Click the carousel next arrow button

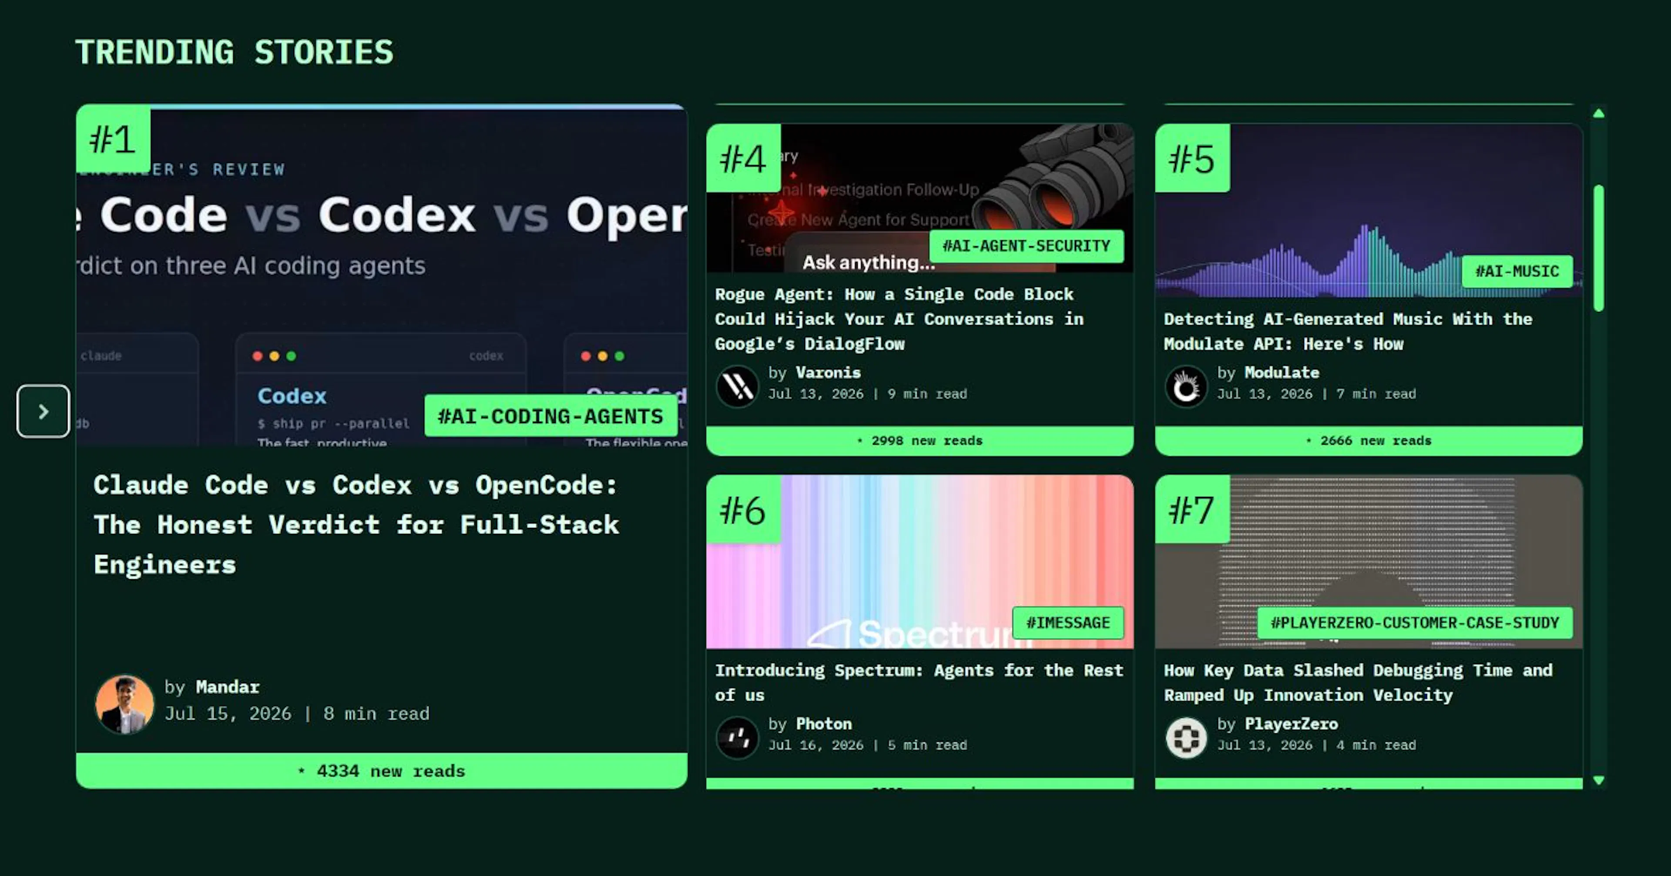tap(43, 411)
